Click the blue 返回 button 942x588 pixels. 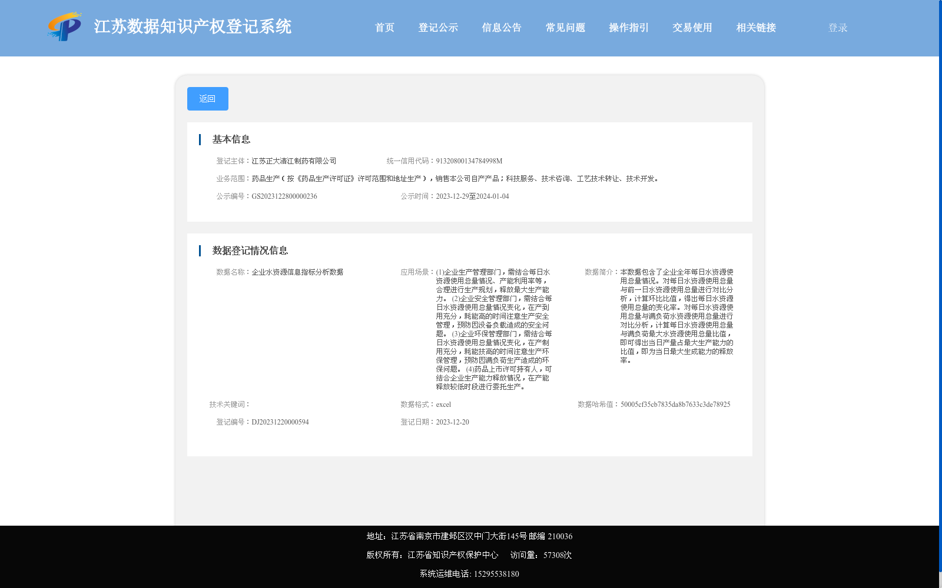point(208,99)
